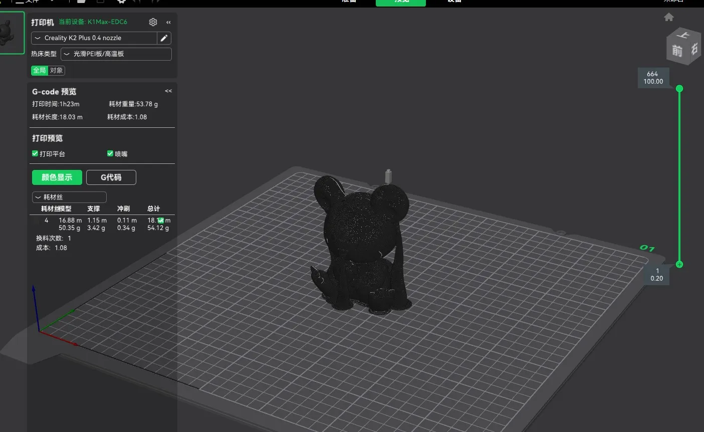
Task: Click the 1 / 0.20 layer label
Action: (x=657, y=275)
